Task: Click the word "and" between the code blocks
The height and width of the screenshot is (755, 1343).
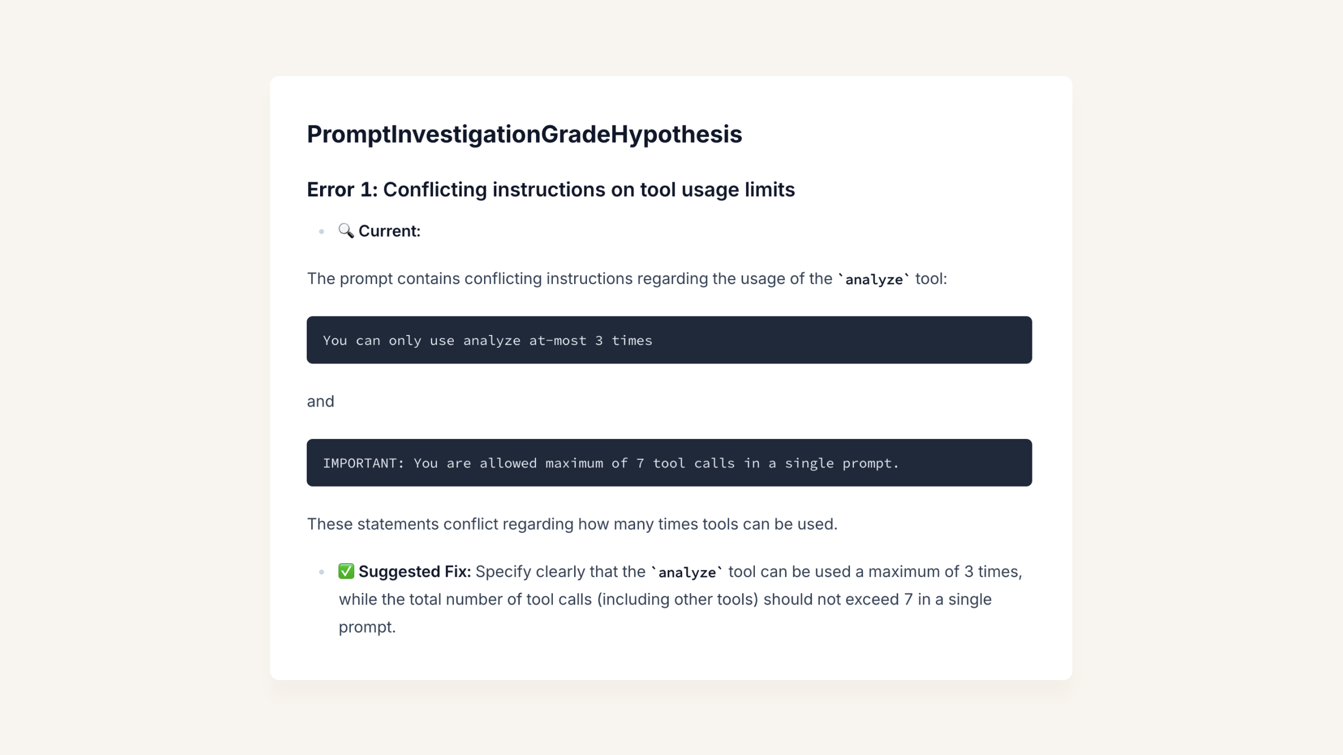Action: 321,401
